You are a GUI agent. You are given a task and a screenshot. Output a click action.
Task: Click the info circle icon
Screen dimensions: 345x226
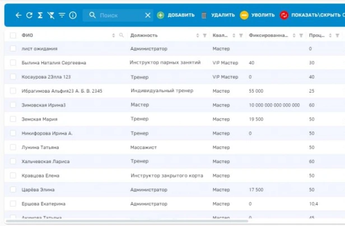coord(72,15)
